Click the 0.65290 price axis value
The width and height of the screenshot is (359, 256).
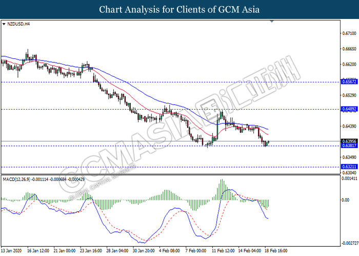point(349,95)
